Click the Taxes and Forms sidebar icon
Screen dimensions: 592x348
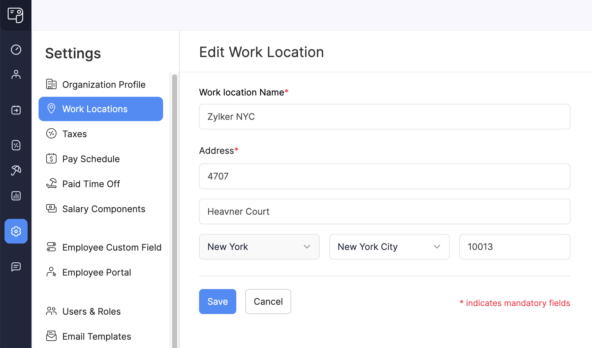point(16,145)
